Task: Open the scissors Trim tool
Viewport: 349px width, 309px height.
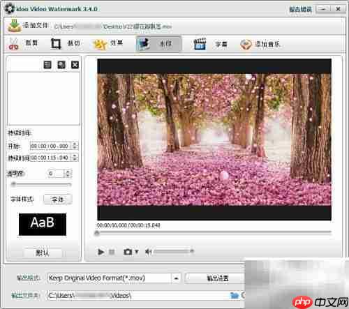Action: click(x=14, y=43)
